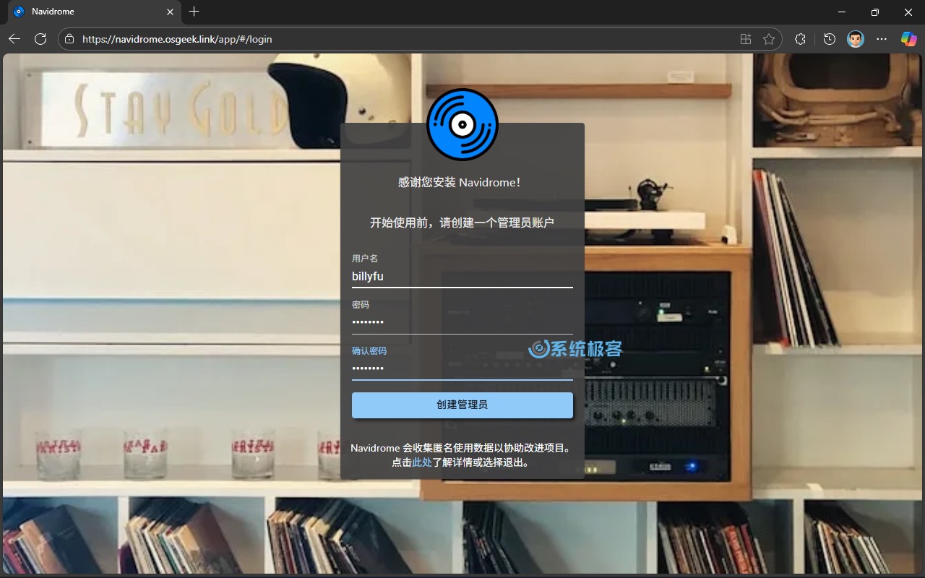Open a new browser tab
925x578 pixels.
coord(194,12)
